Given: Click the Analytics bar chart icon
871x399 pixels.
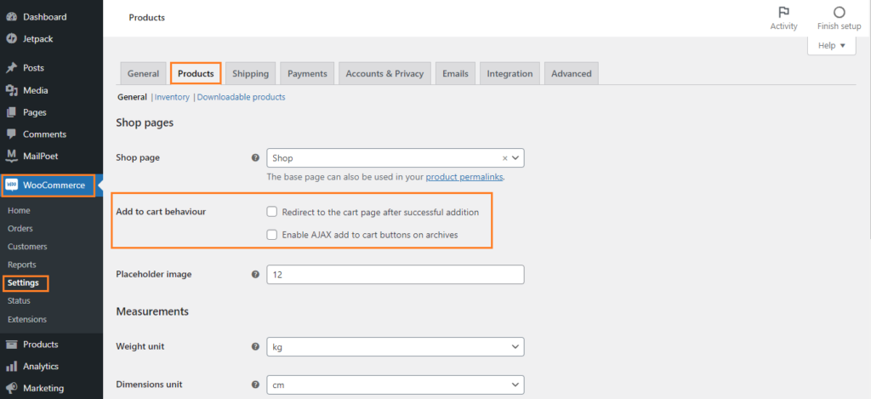Looking at the screenshot, I should point(12,366).
